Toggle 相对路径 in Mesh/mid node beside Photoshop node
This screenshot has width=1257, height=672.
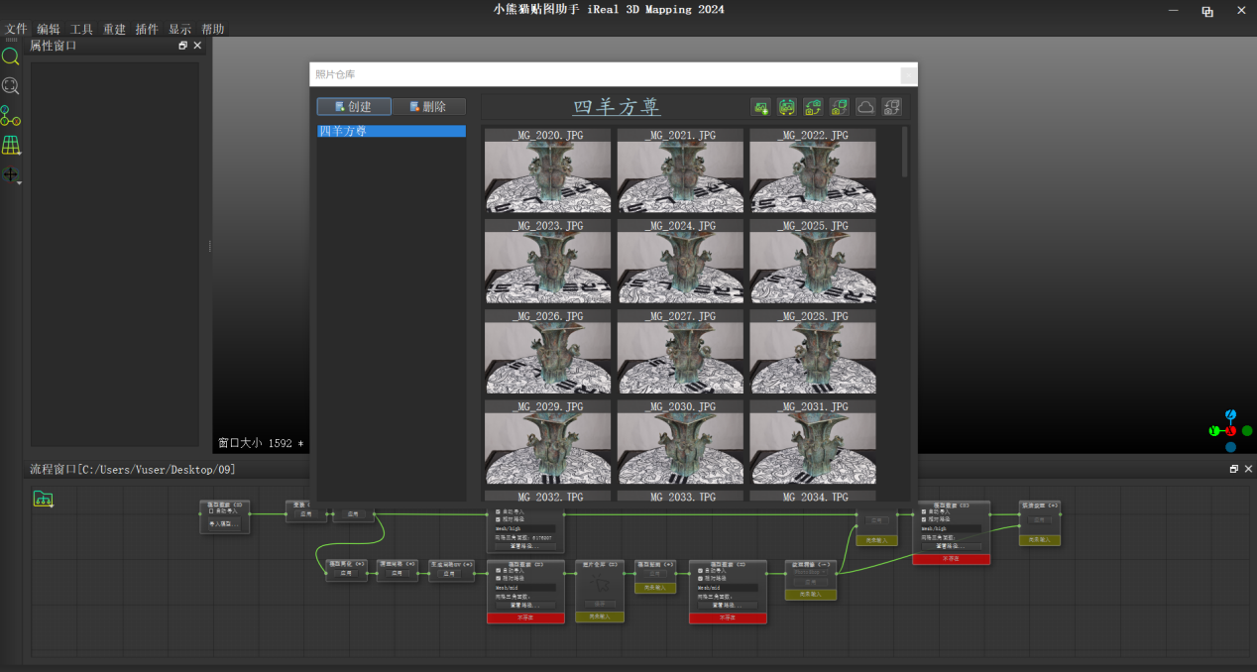pos(701,578)
